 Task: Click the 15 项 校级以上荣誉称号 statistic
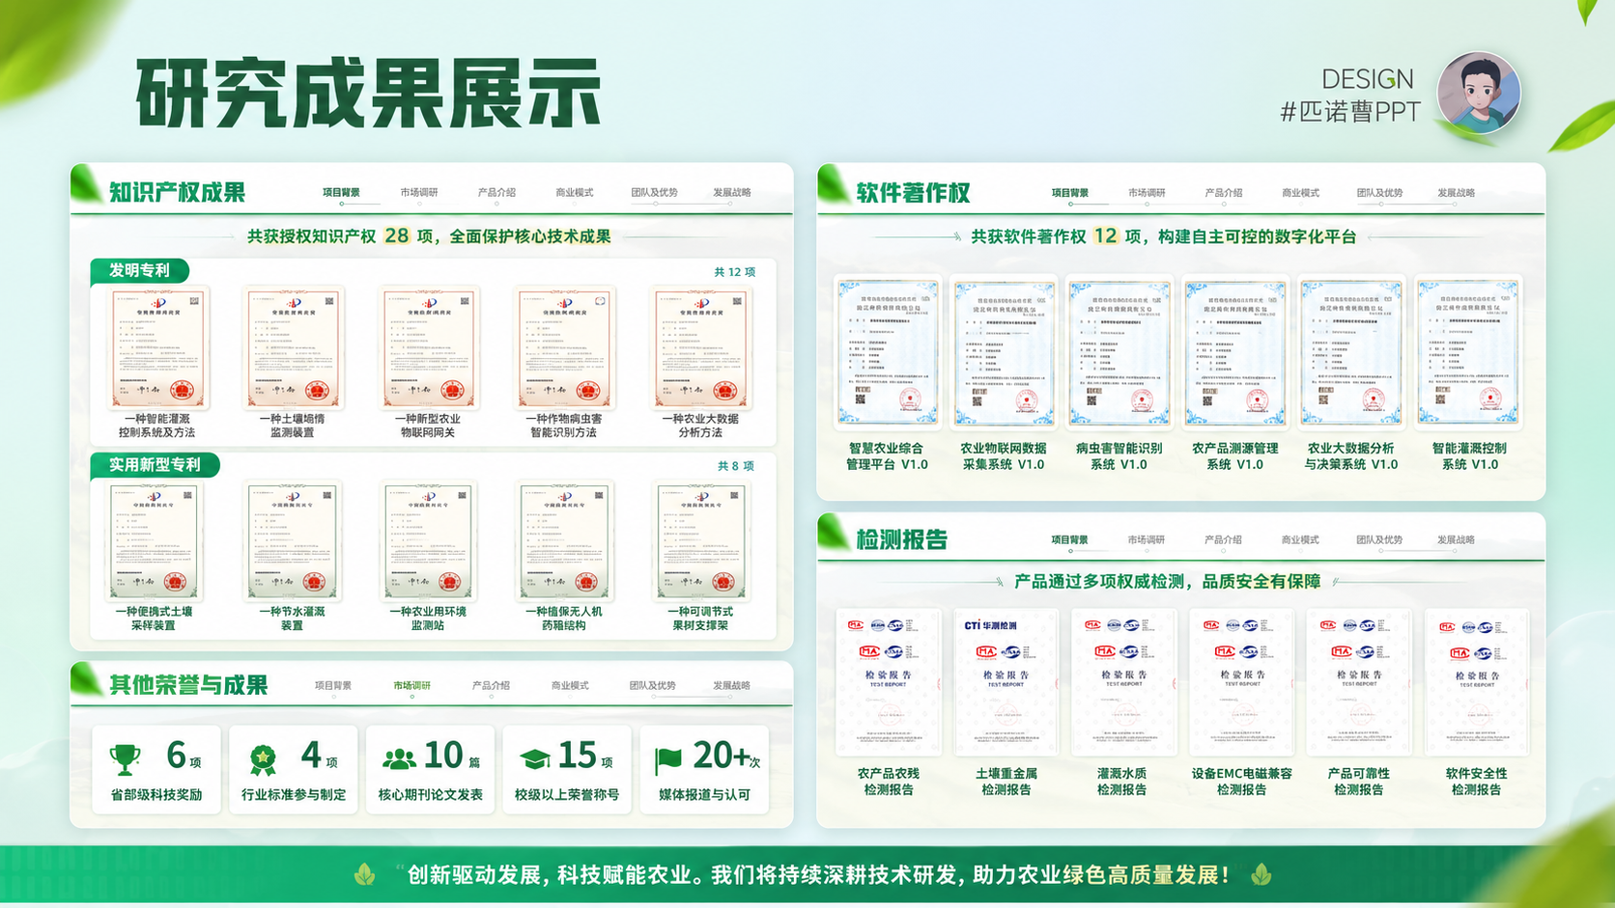(585, 756)
